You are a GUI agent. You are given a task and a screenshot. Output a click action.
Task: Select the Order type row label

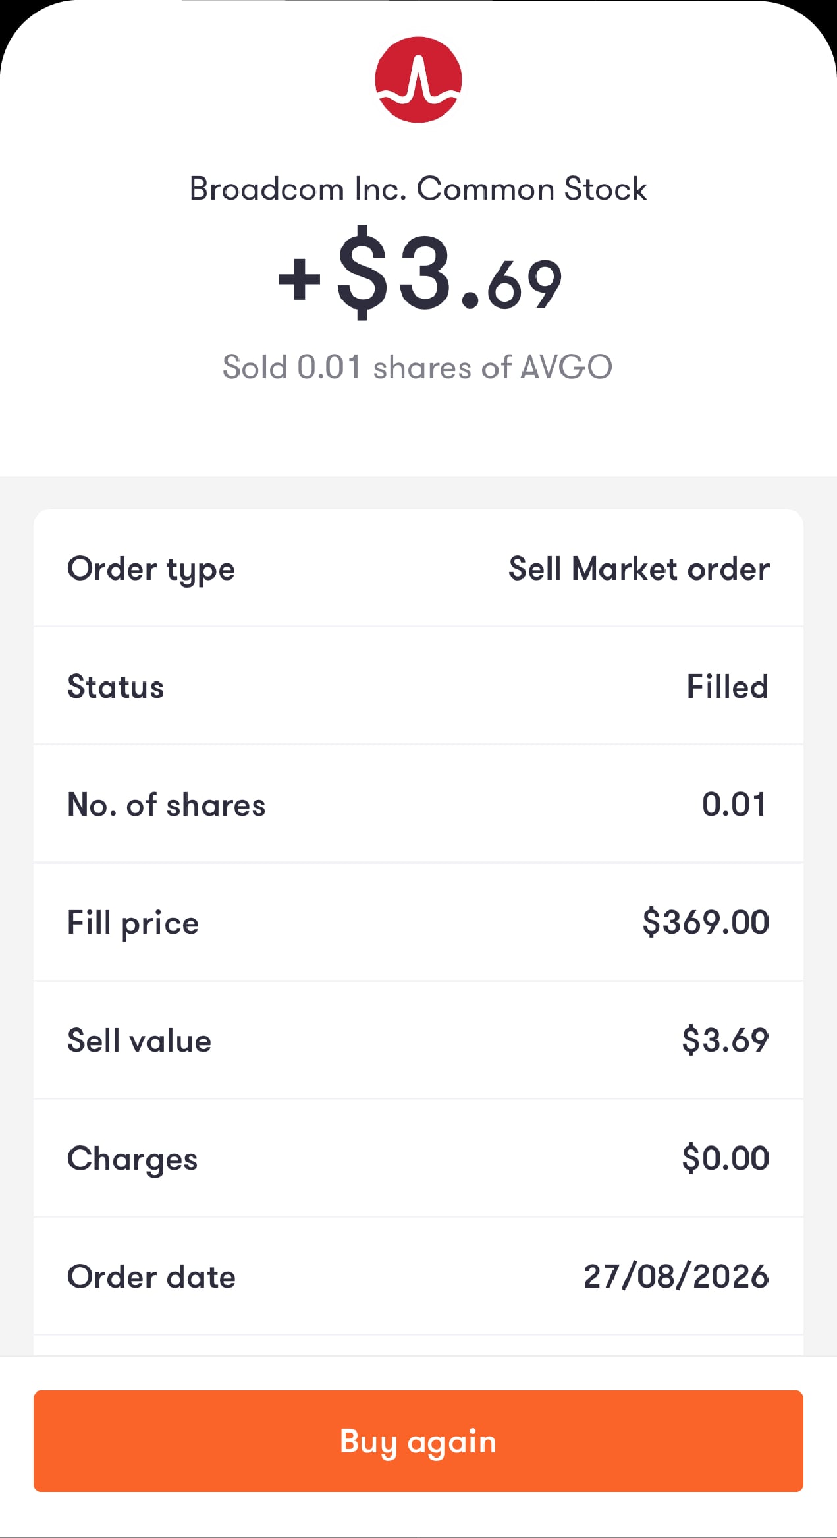[x=151, y=569]
